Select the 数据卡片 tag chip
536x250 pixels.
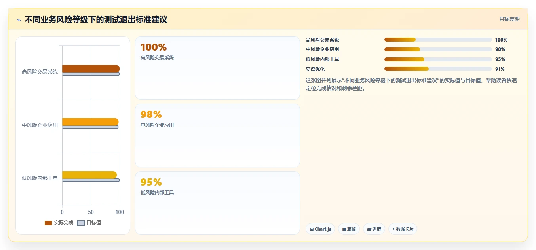click(x=403, y=229)
